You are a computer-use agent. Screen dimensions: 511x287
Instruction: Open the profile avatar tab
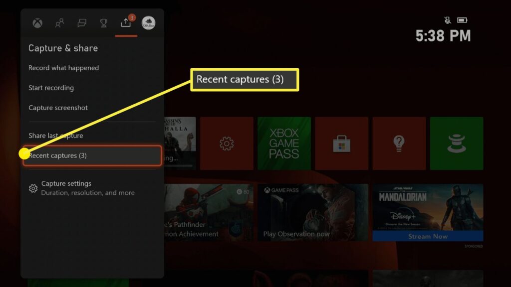point(148,23)
